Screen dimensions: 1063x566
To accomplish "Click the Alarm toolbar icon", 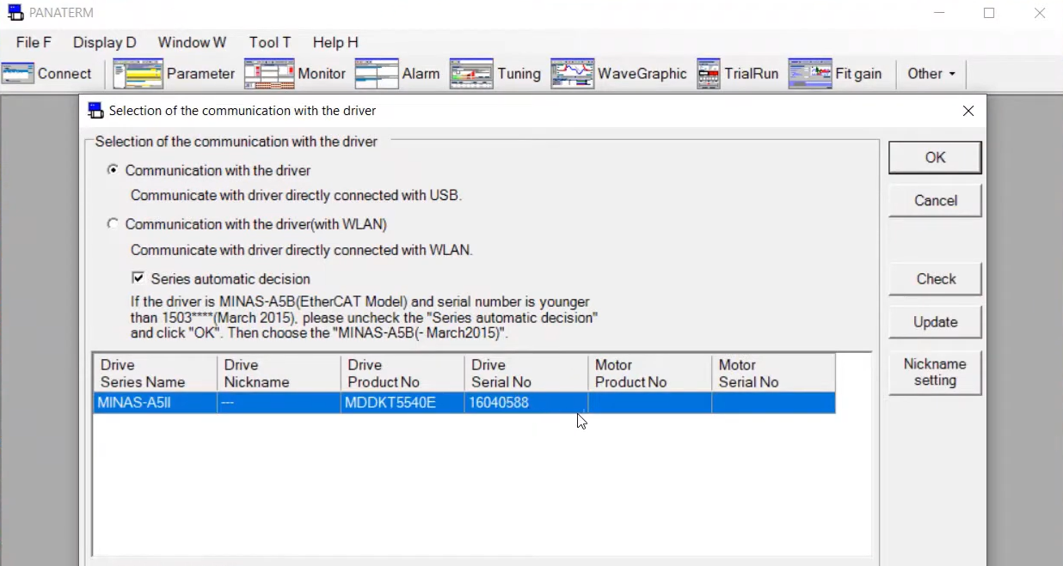I will tap(377, 74).
